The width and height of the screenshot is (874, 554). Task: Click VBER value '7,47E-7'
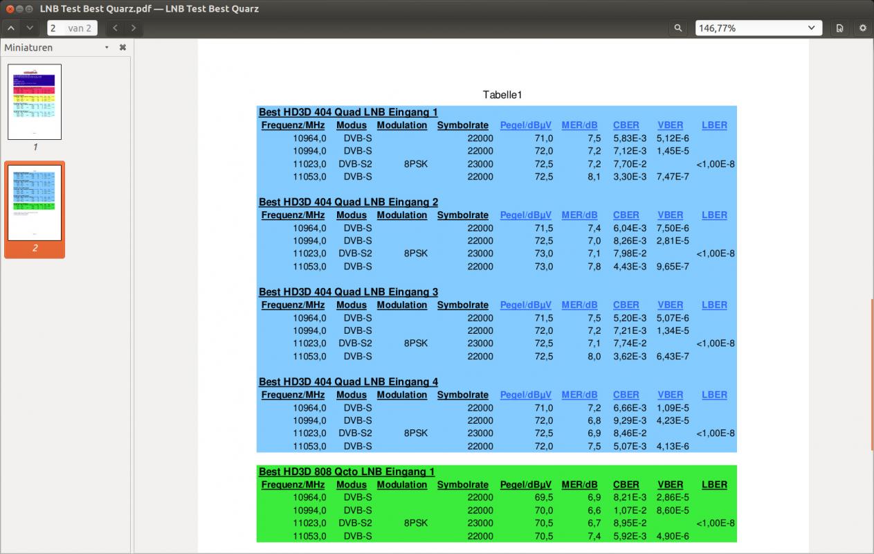(673, 177)
